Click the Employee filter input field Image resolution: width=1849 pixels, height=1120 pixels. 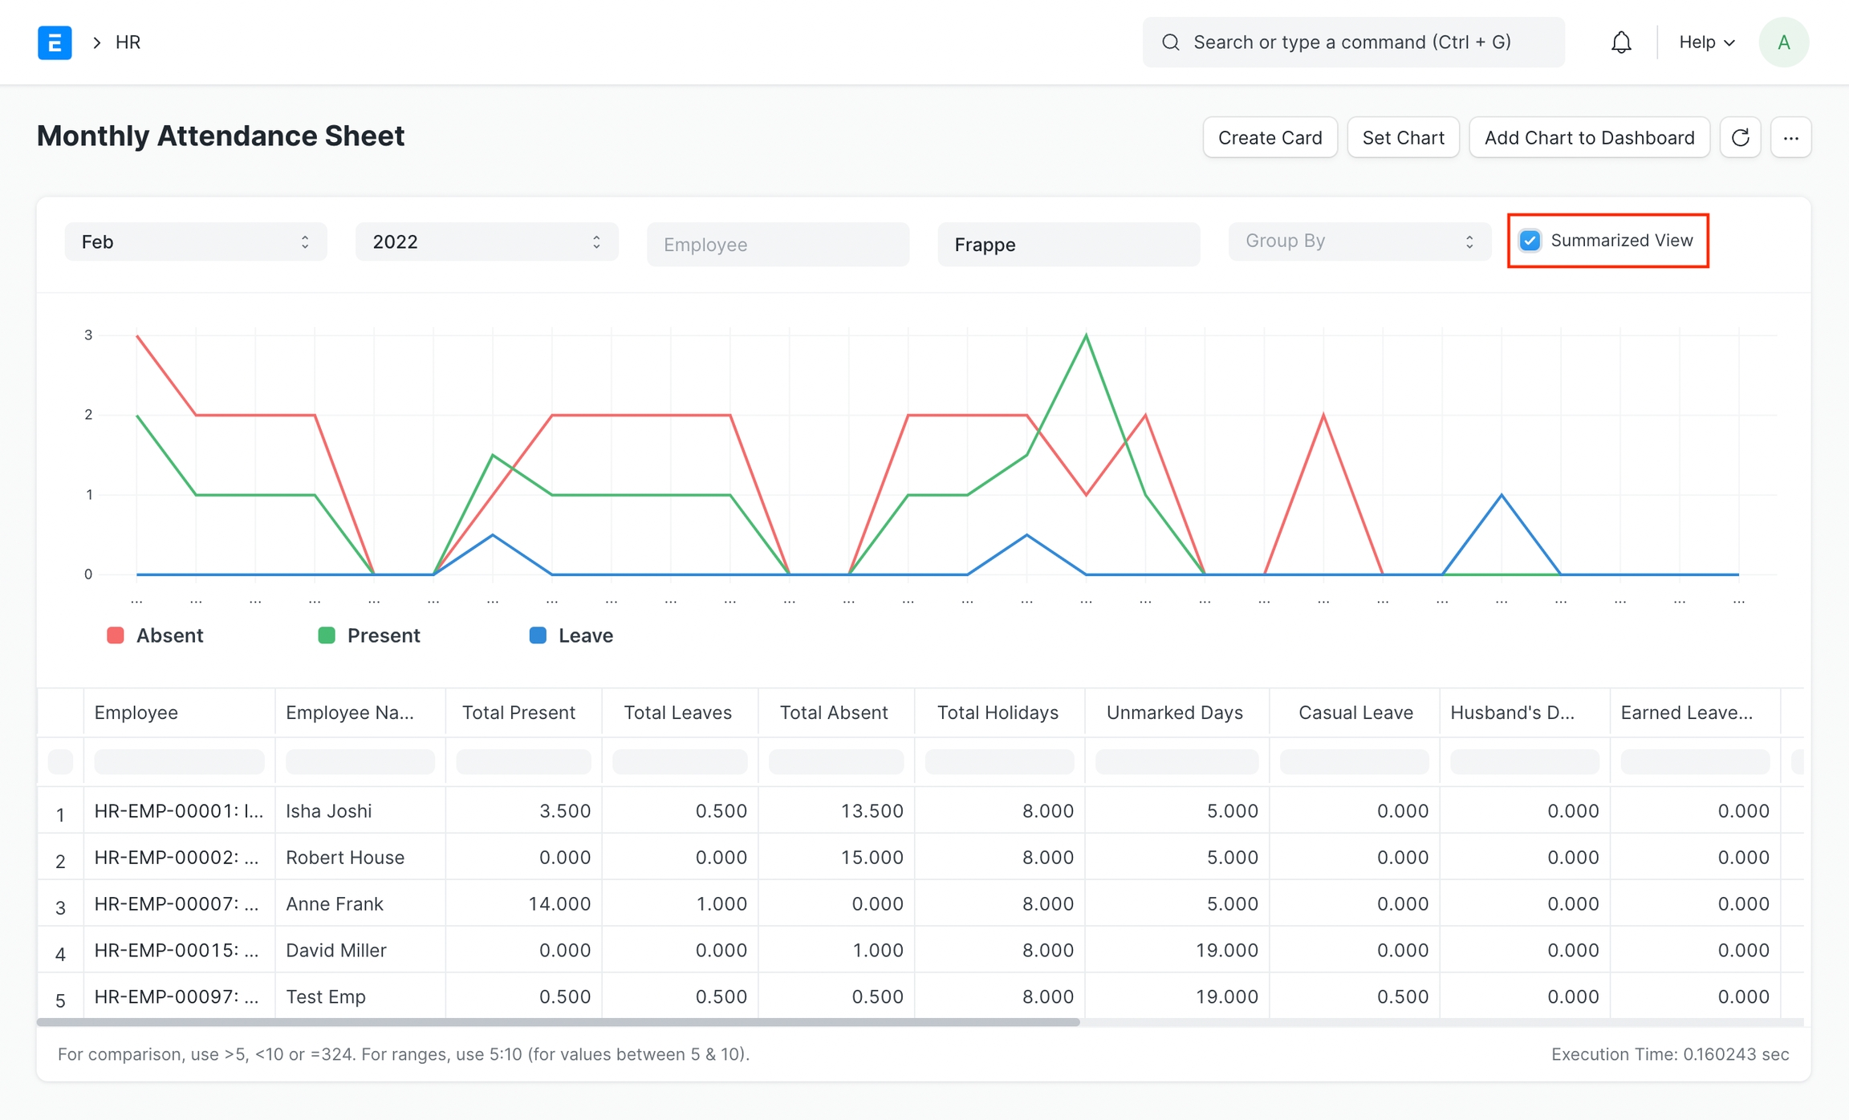778,245
